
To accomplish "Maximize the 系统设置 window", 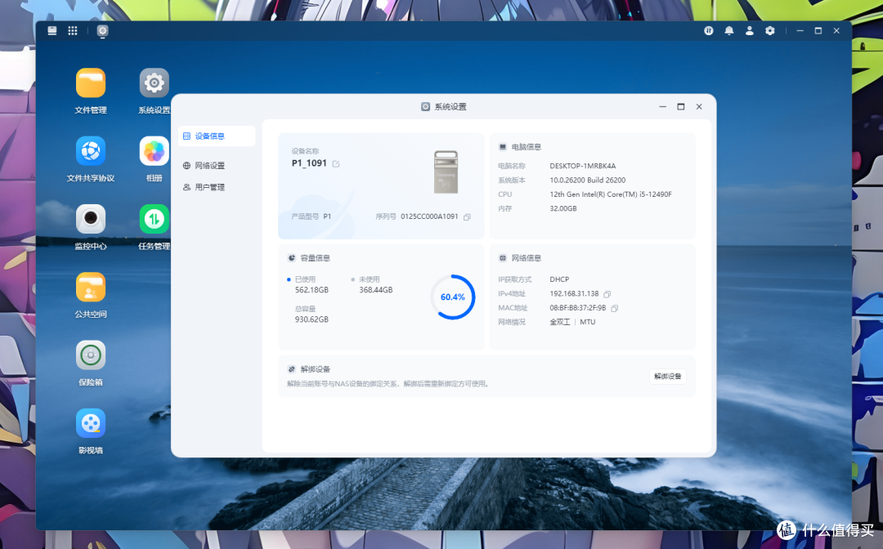I will pyautogui.click(x=681, y=107).
